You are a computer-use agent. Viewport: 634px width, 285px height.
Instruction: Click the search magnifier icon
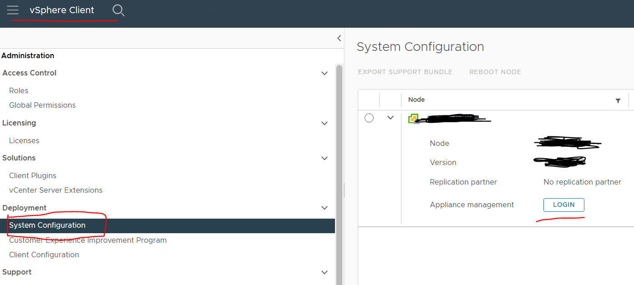[118, 10]
